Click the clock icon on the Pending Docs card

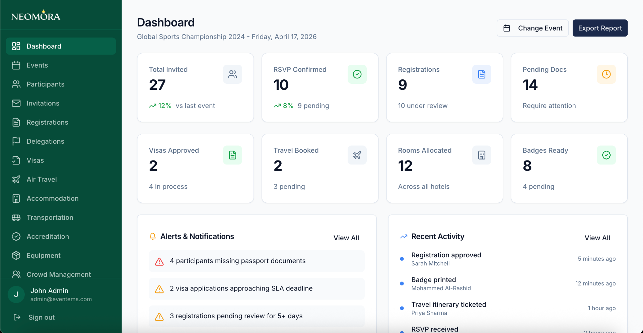pos(606,74)
